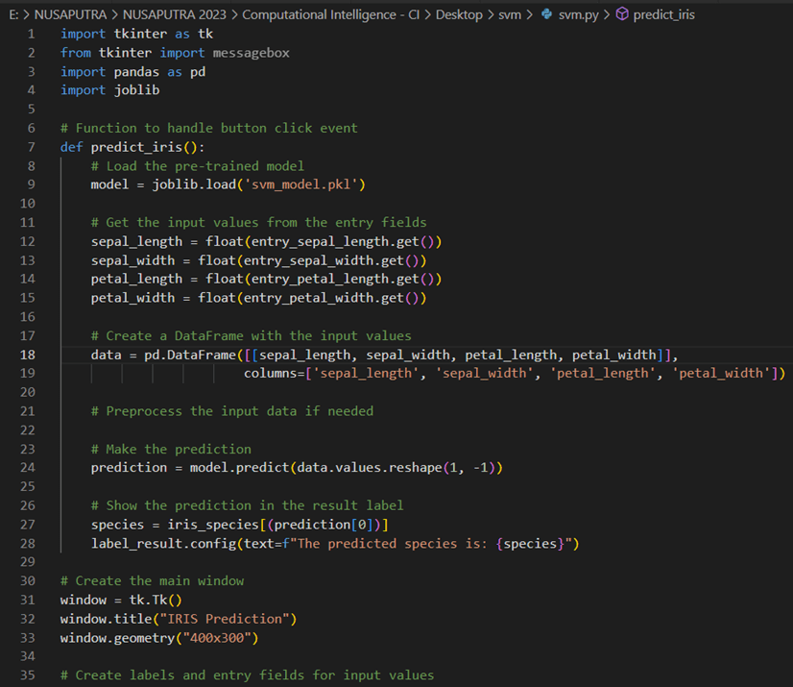This screenshot has height=687, width=793.
Task: Open the predict_iris symbol breadcrumb
Action: (663, 14)
